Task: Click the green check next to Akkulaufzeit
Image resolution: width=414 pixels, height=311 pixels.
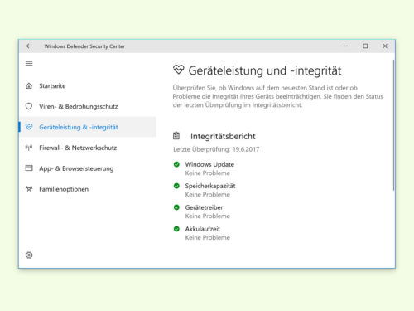Action: (x=176, y=229)
